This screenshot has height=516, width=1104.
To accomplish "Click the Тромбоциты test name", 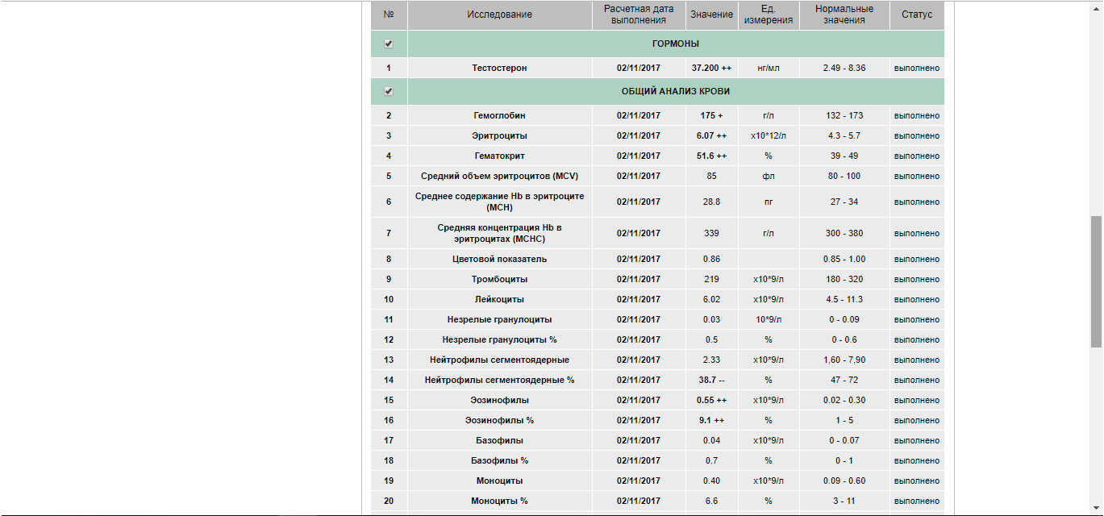I will coord(499,280).
